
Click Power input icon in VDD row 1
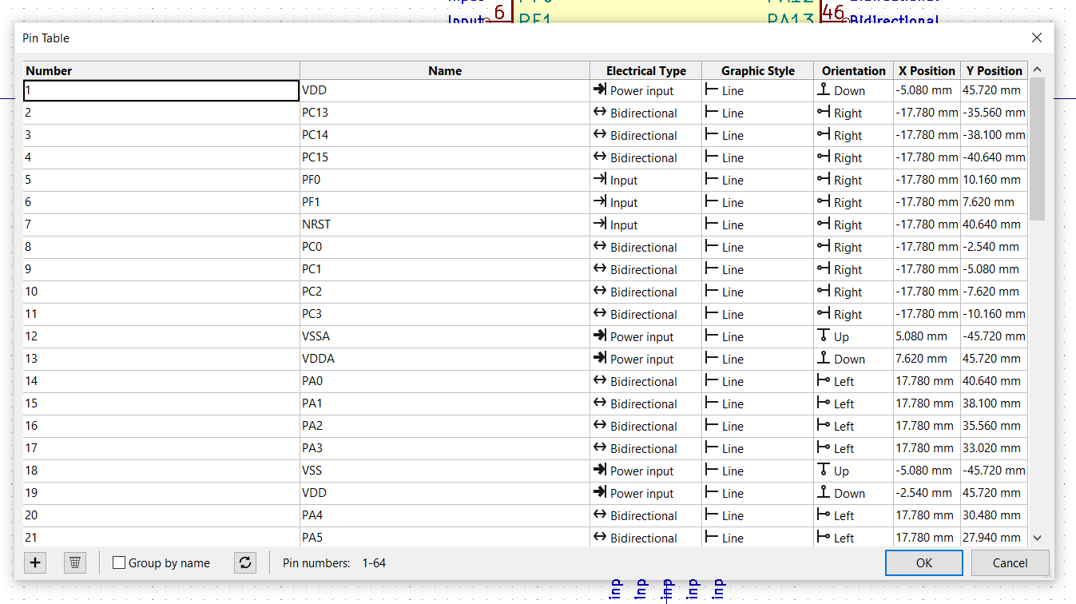point(600,90)
